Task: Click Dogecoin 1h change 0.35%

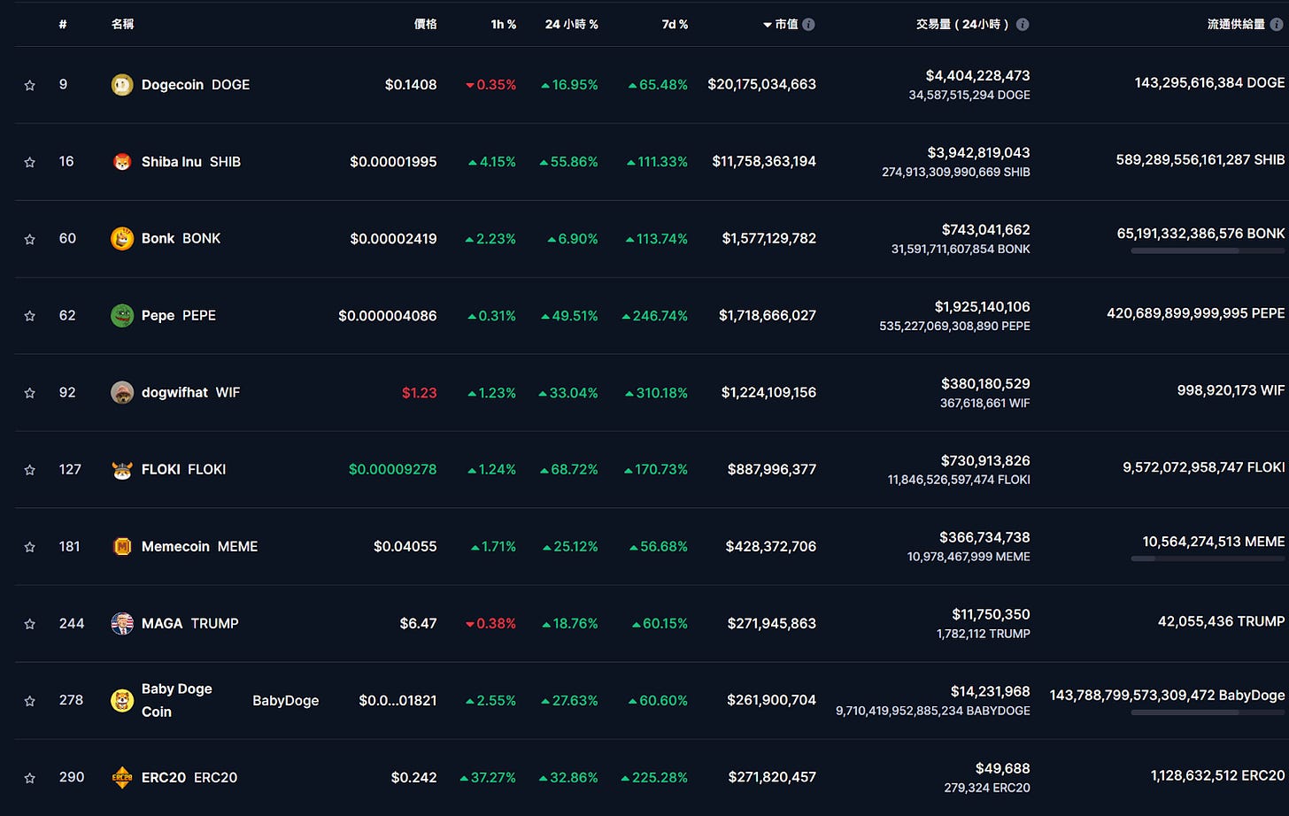Action: pyautogui.click(x=491, y=85)
